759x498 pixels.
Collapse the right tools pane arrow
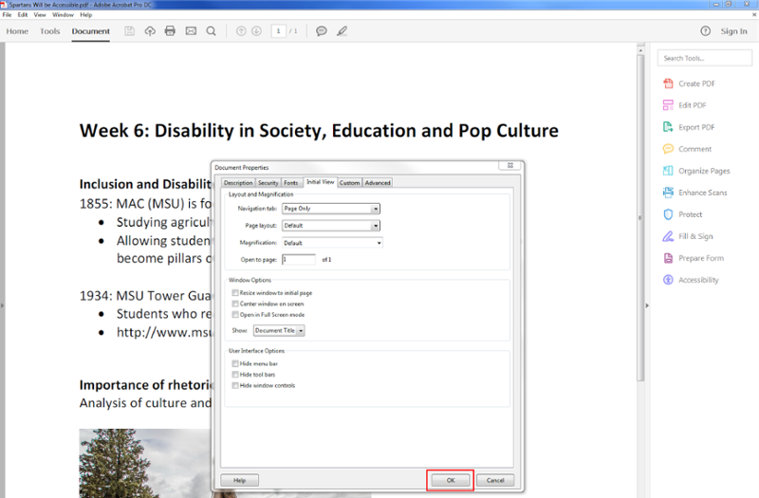[647, 305]
